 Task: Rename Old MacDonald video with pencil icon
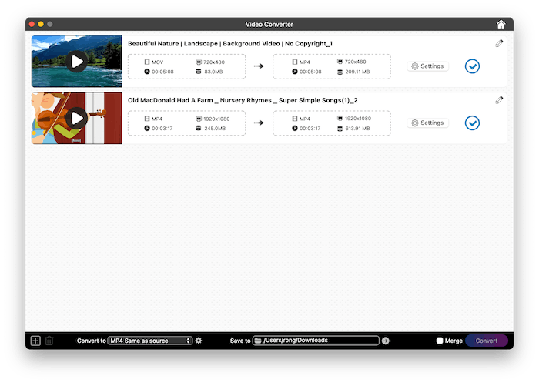coord(499,100)
